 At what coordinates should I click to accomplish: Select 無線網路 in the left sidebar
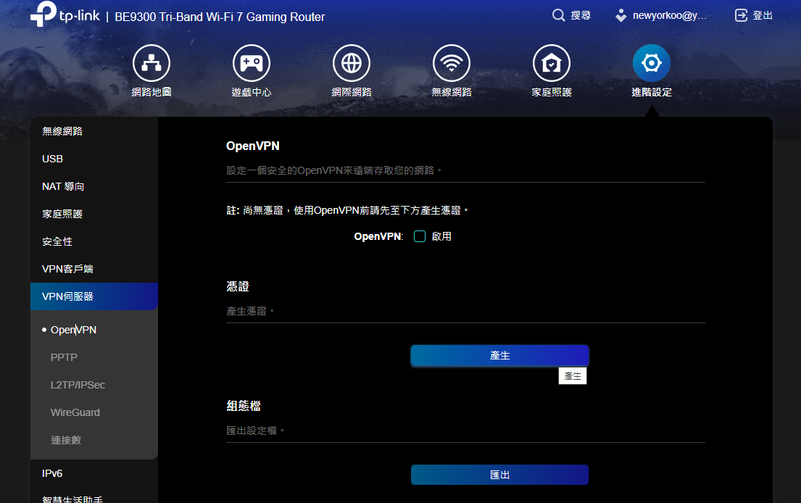coord(94,131)
